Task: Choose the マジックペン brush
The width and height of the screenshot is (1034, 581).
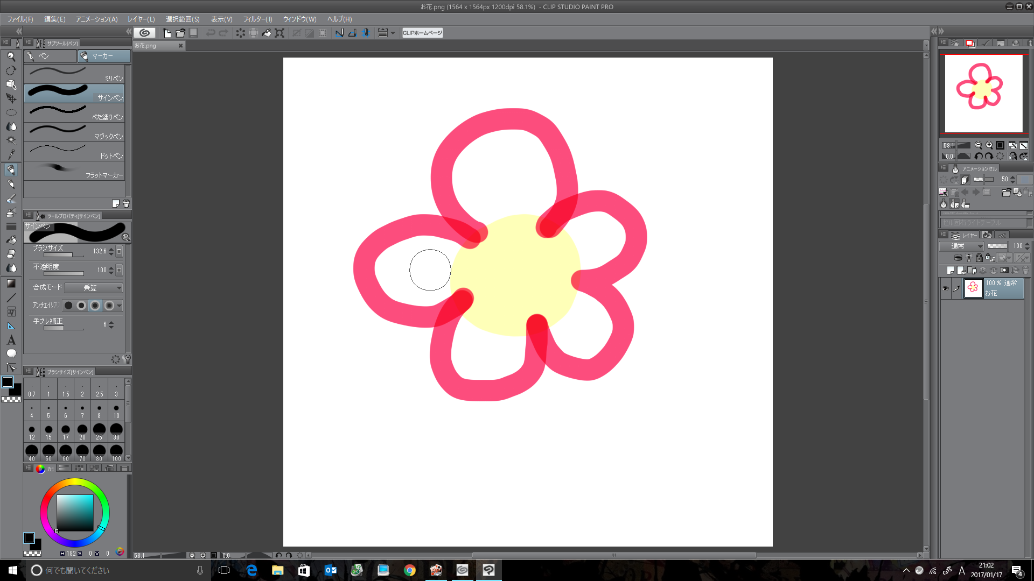Action: tap(74, 132)
